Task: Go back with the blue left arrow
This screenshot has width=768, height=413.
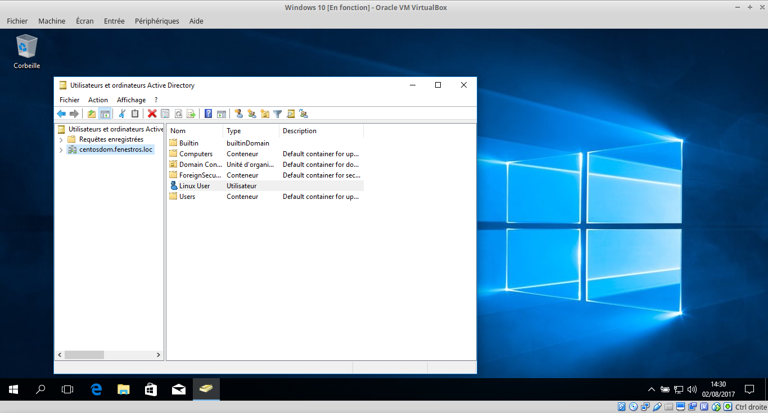Action: (61, 114)
